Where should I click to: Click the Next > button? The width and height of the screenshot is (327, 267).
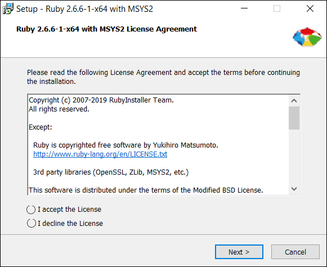pos(239,252)
